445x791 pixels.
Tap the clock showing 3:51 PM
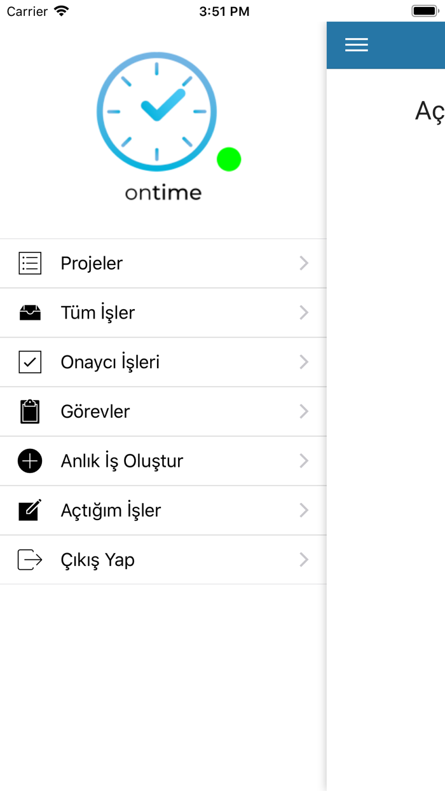(224, 11)
